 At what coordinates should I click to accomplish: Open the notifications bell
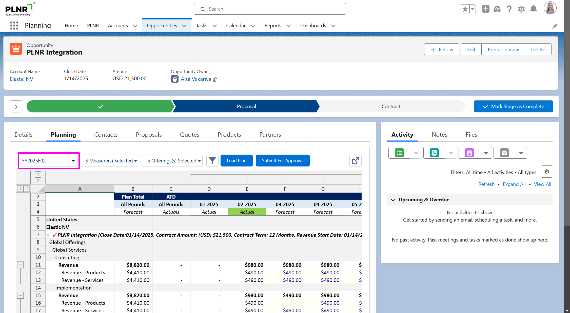(534, 9)
